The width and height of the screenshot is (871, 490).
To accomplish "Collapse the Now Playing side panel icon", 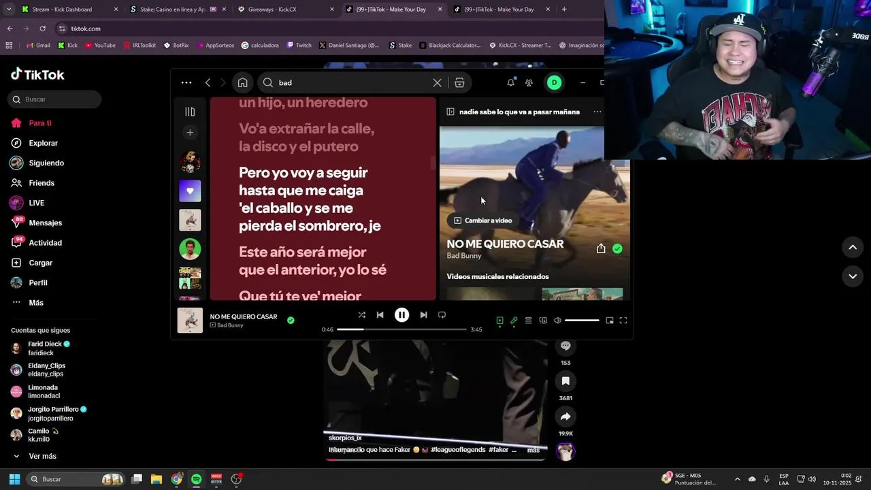I will [x=450, y=112].
